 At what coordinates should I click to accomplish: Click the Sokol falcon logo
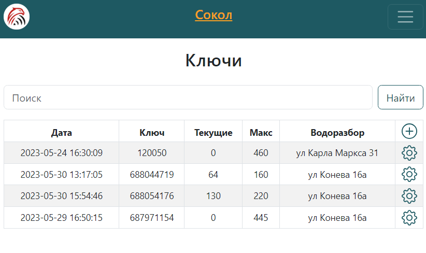pyautogui.click(x=17, y=17)
